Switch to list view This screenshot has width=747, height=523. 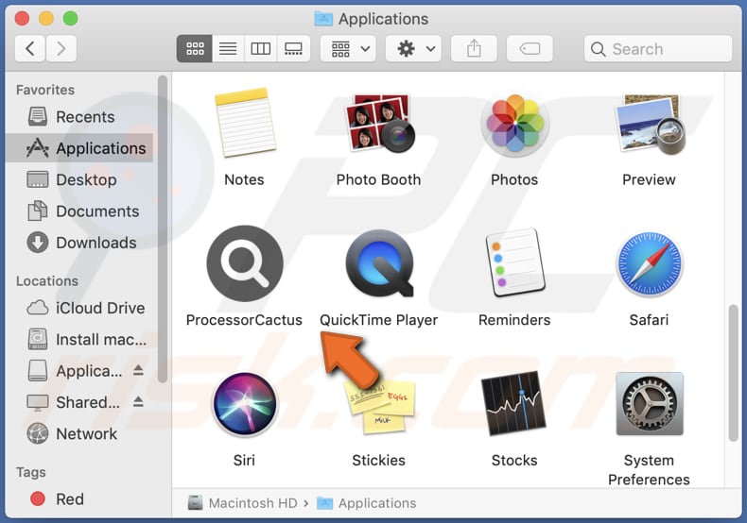point(228,48)
